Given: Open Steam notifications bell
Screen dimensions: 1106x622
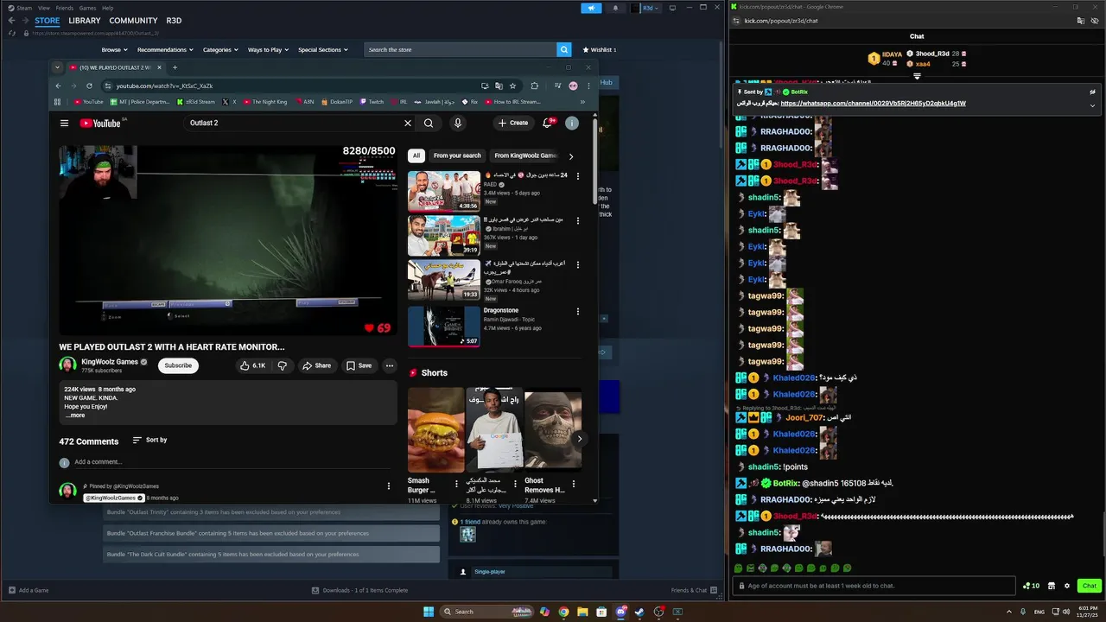Looking at the screenshot, I should pyautogui.click(x=615, y=8).
